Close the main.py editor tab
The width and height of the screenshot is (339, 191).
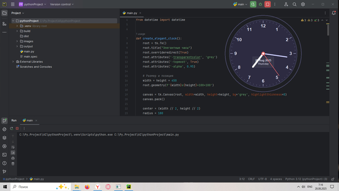pyautogui.click(x=140, y=13)
